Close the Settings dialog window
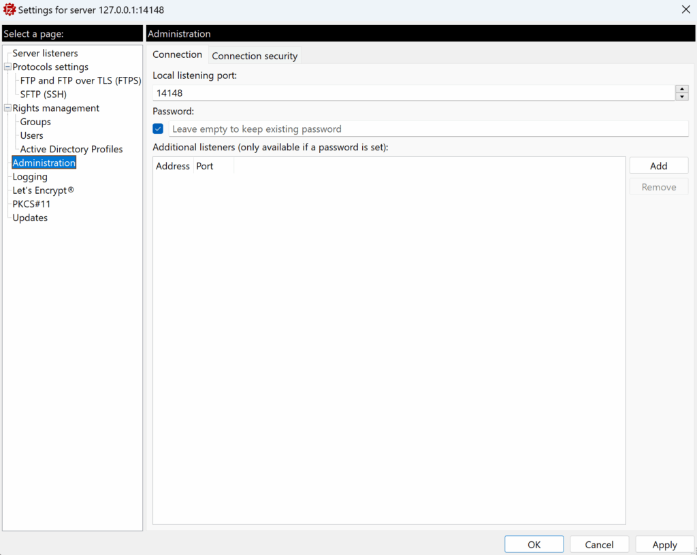 (685, 10)
